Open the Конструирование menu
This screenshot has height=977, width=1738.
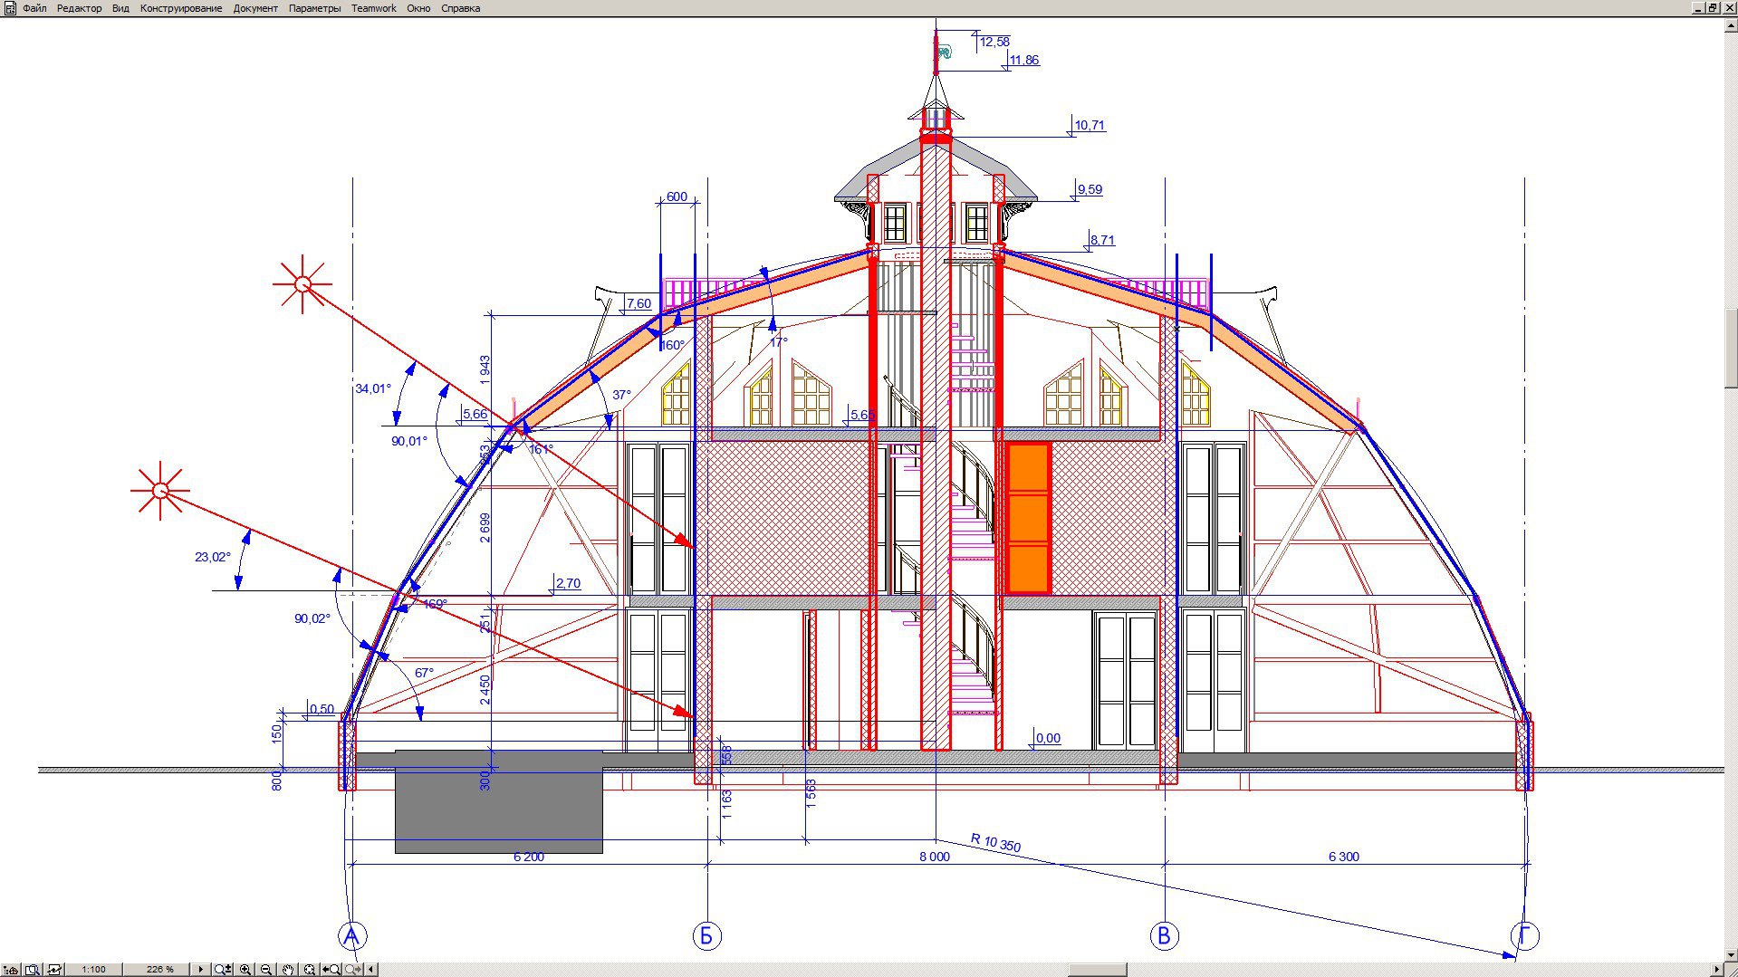(x=181, y=8)
